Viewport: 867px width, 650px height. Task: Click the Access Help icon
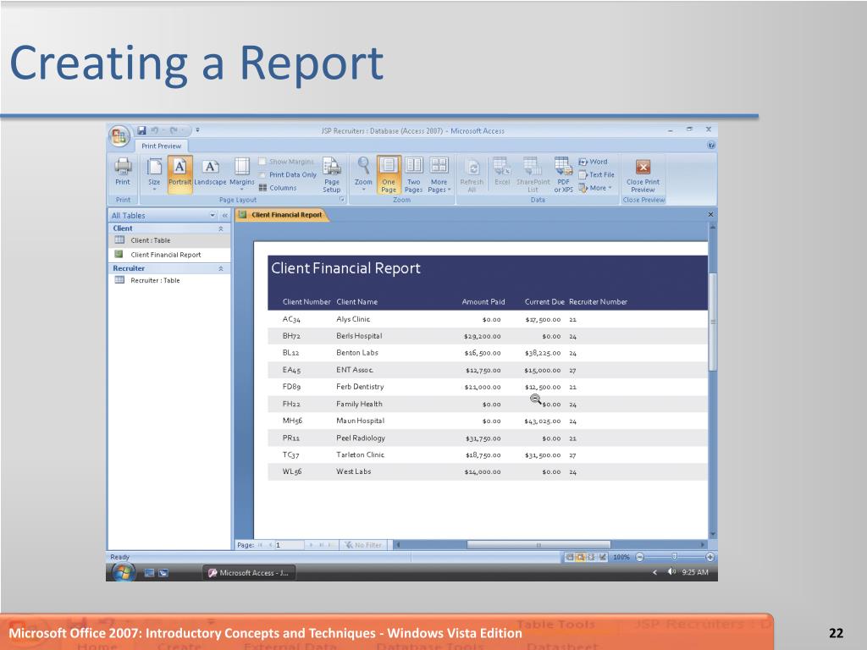coord(711,146)
